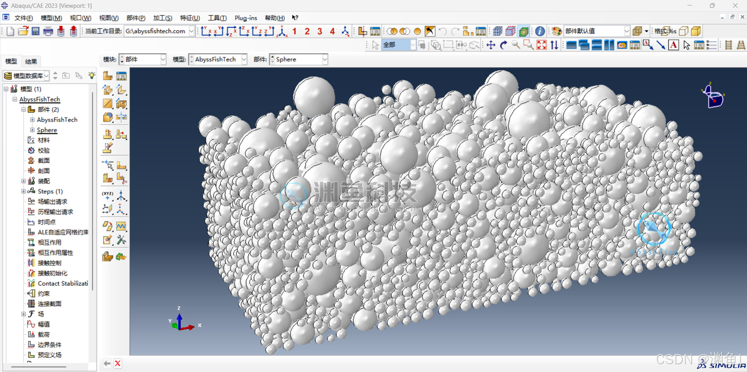Open the module (模块) dropdown

click(x=163, y=59)
